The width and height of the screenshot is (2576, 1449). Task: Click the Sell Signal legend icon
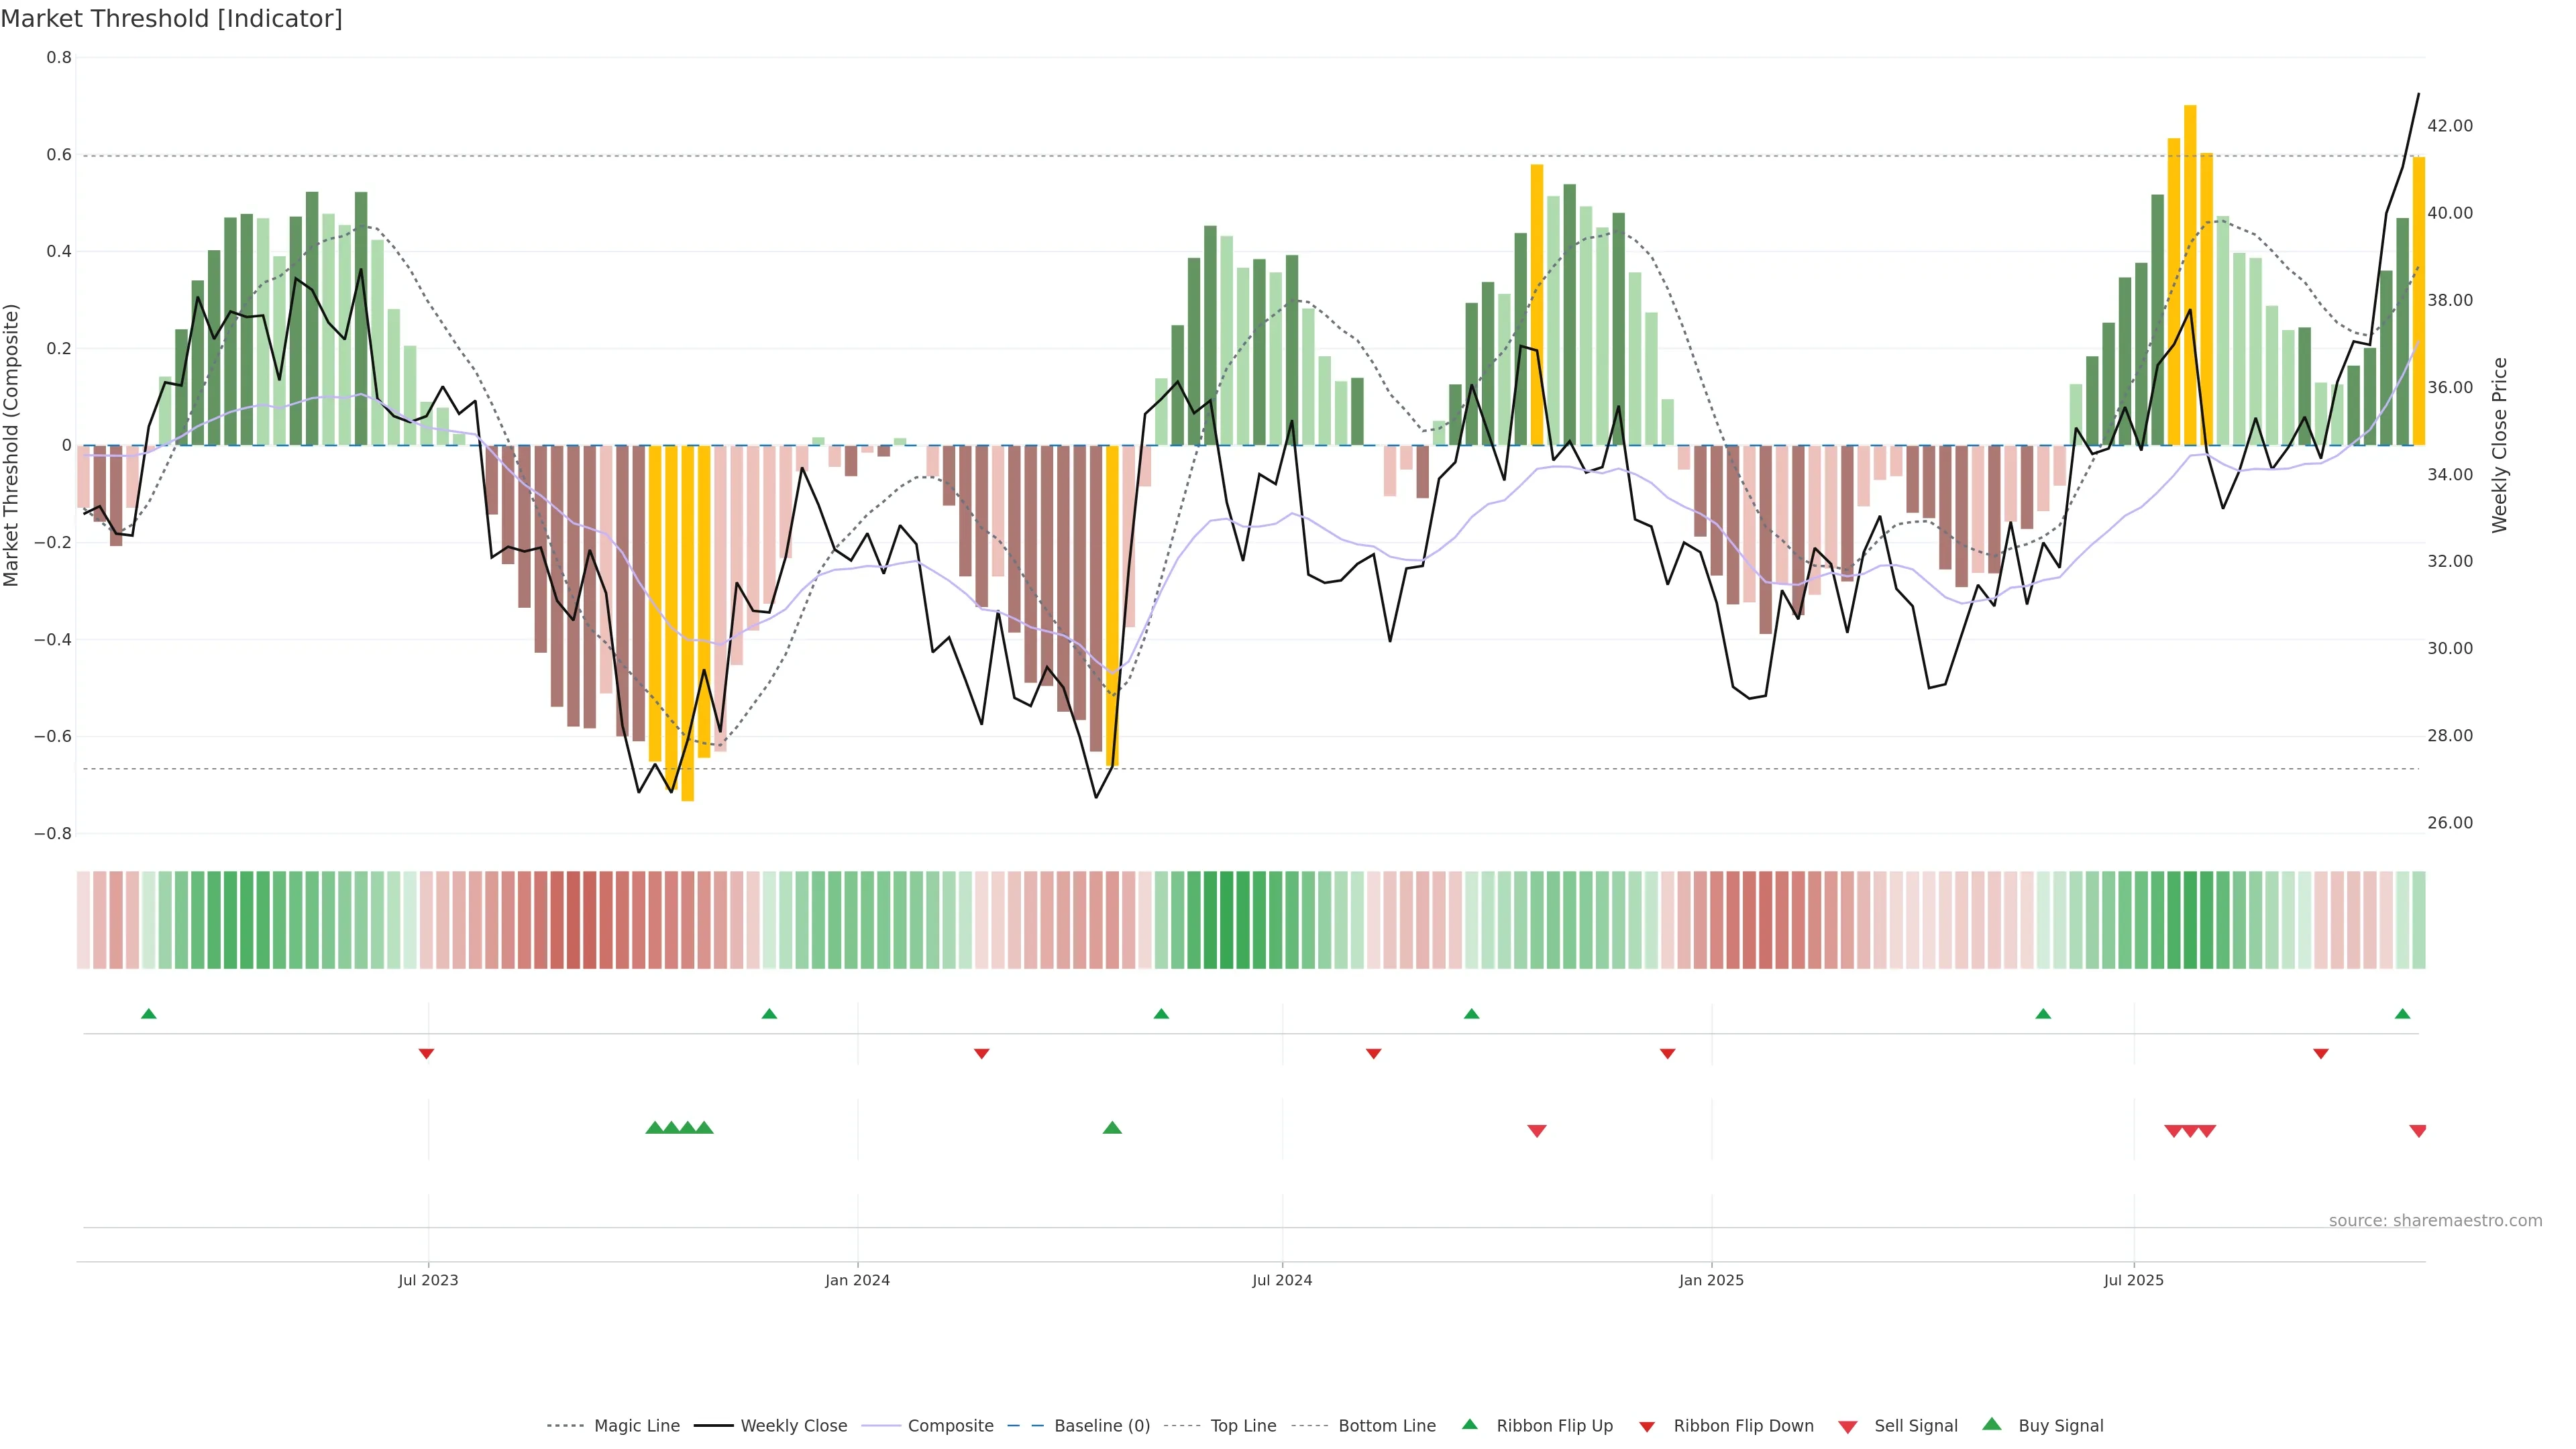coord(1848,1427)
